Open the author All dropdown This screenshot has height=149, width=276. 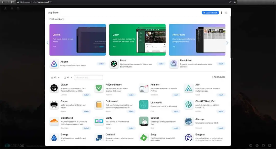coord(68,78)
